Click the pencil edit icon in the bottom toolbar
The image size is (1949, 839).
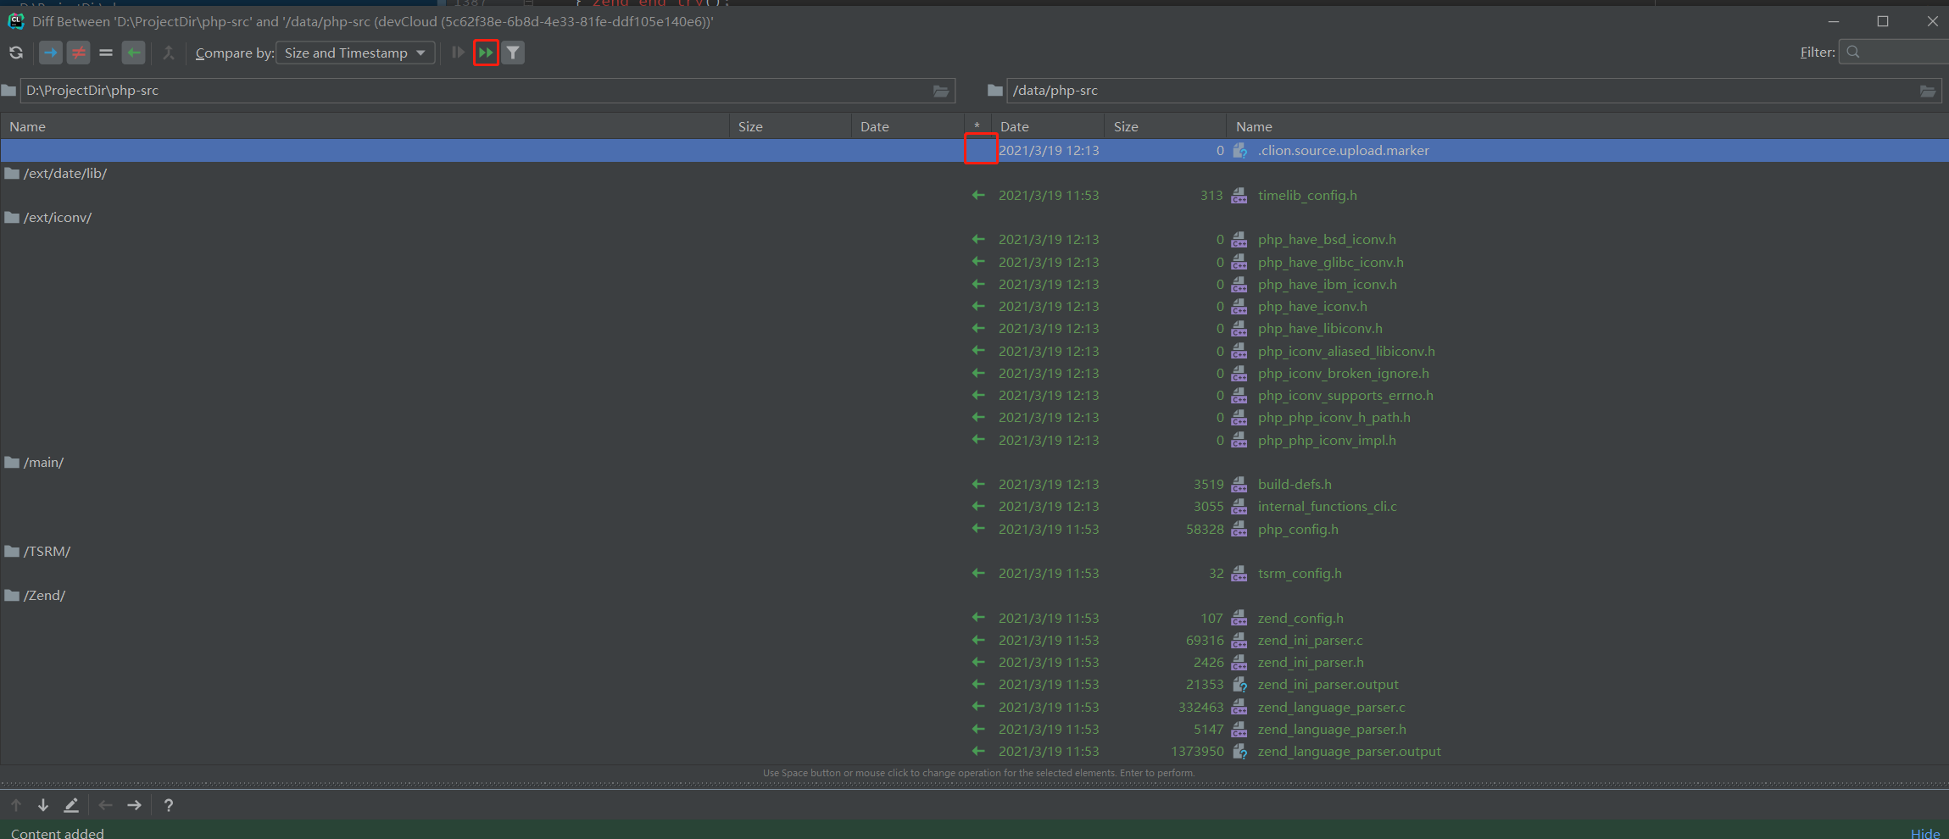pos(71,805)
